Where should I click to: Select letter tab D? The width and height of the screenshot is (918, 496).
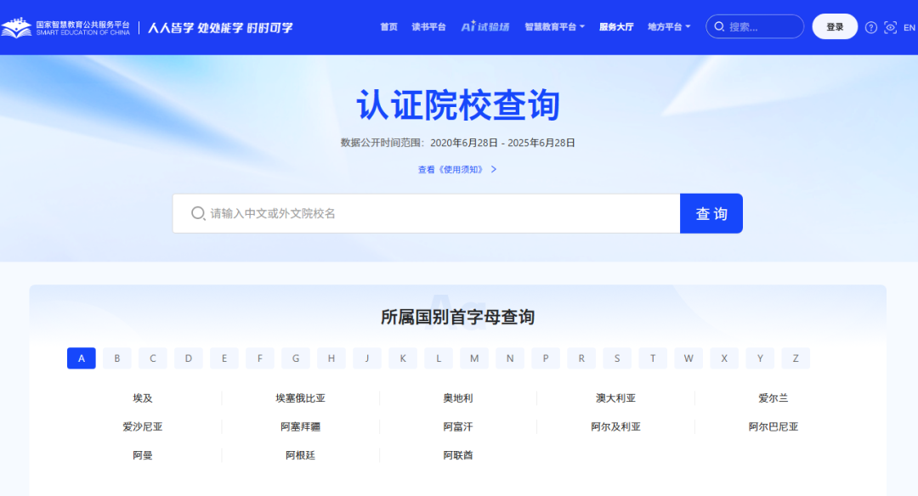pyautogui.click(x=189, y=358)
